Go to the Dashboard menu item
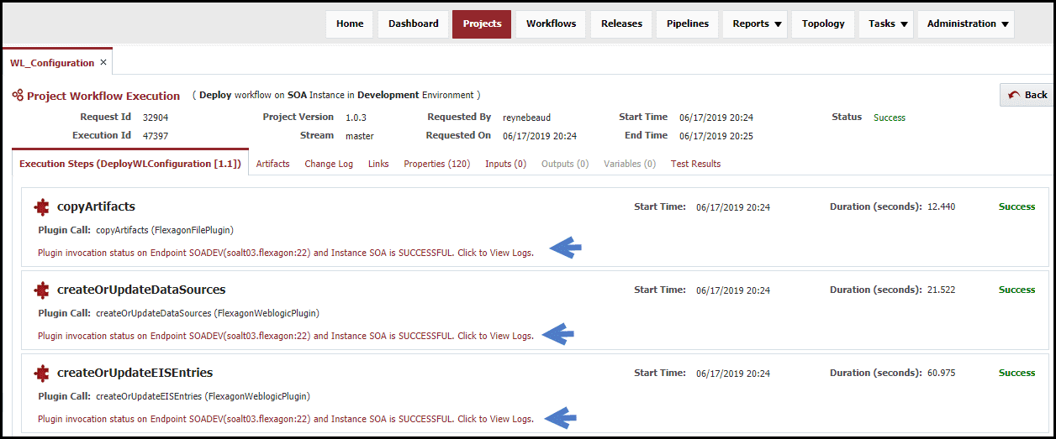Image resolution: width=1056 pixels, height=439 pixels. (414, 24)
